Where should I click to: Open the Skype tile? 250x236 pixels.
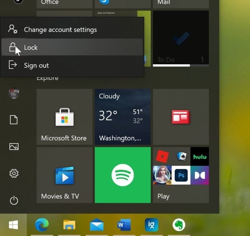pos(122,4)
